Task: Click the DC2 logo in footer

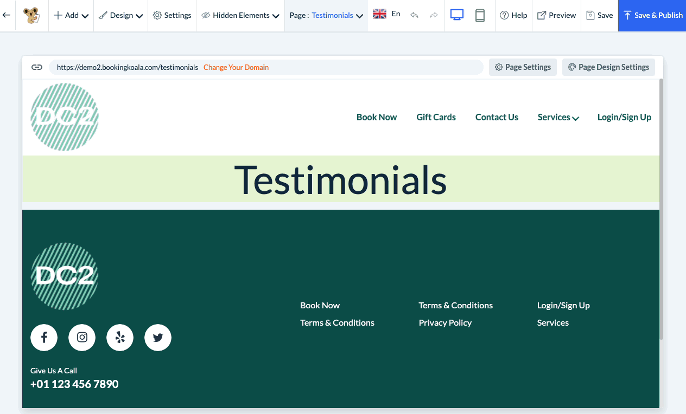Action: [x=65, y=276]
